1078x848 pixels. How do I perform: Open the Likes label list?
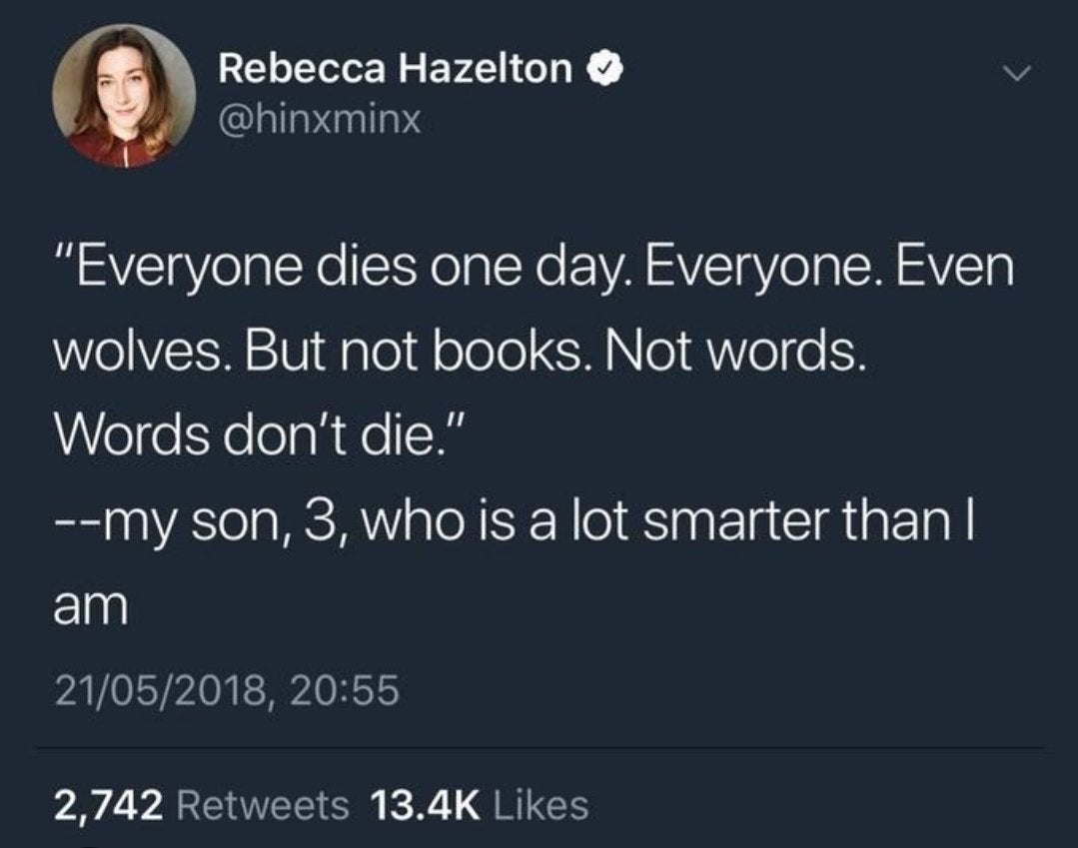[540, 802]
